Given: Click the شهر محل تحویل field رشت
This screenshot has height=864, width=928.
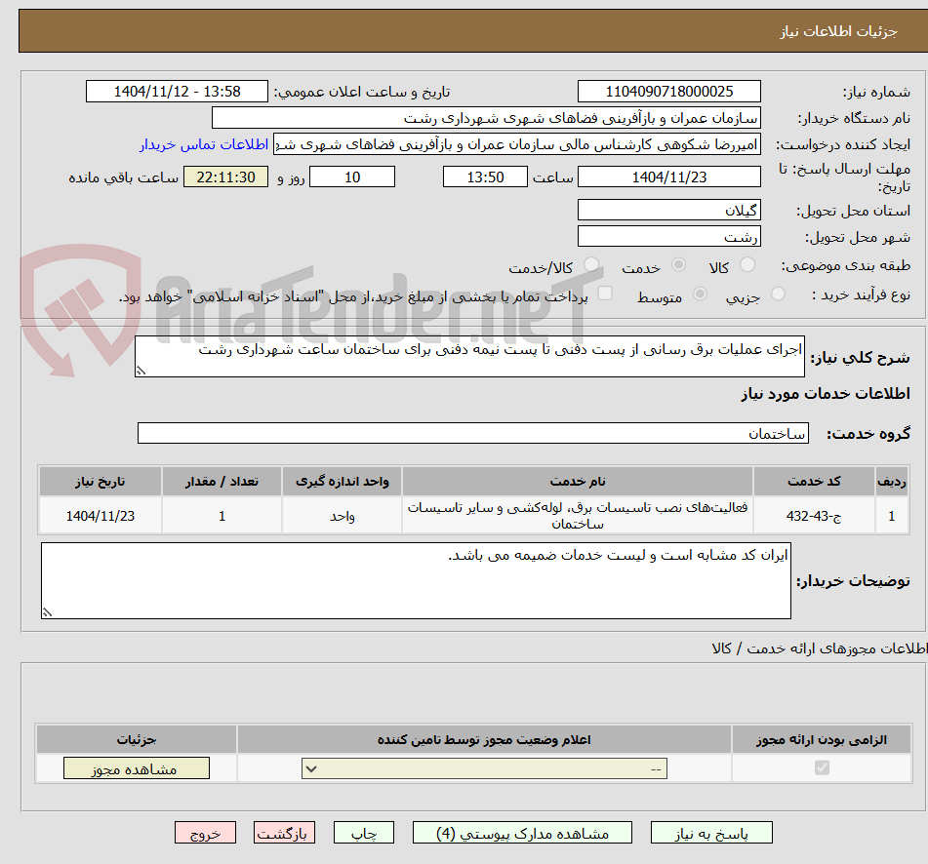Looking at the screenshot, I should click(x=668, y=237).
